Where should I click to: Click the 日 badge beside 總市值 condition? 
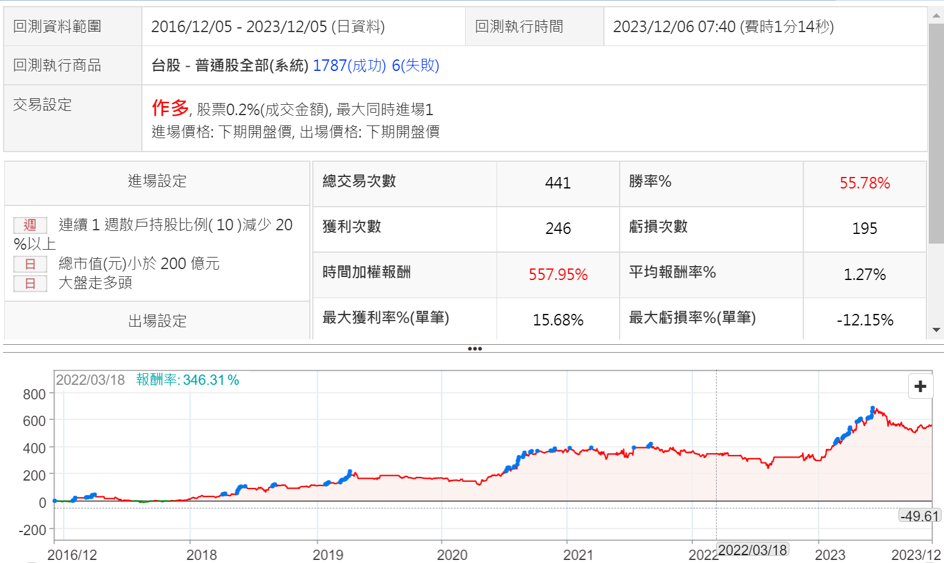[30, 264]
